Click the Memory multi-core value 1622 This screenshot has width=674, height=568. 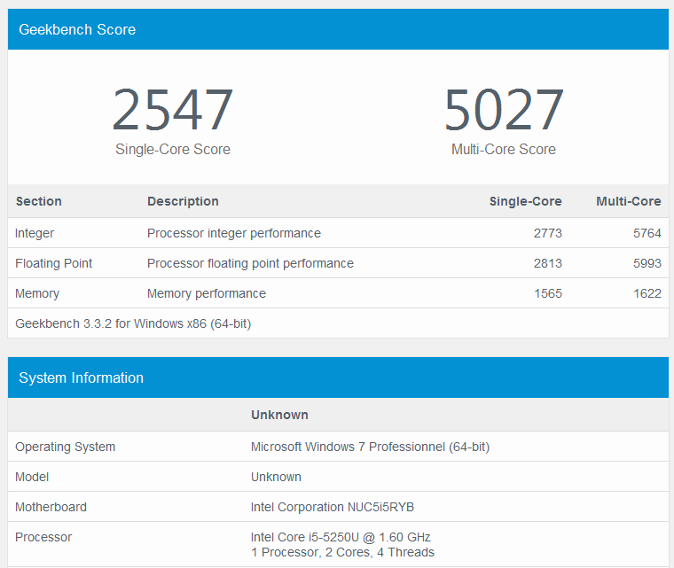click(647, 293)
